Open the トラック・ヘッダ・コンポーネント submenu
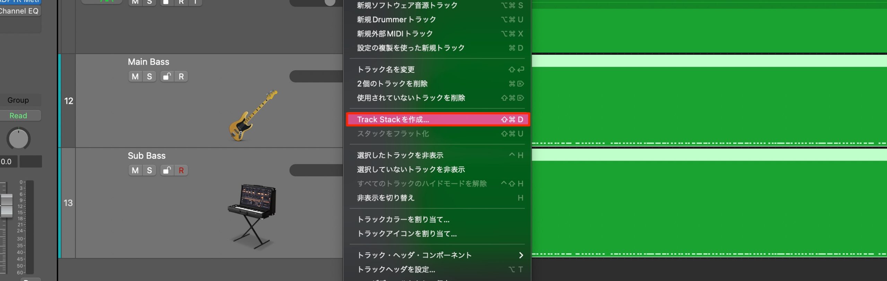This screenshot has width=887, height=281. pos(437,255)
